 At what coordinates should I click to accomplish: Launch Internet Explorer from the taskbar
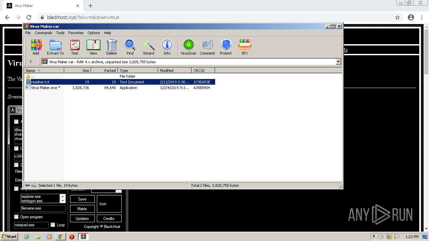(x=26, y=237)
